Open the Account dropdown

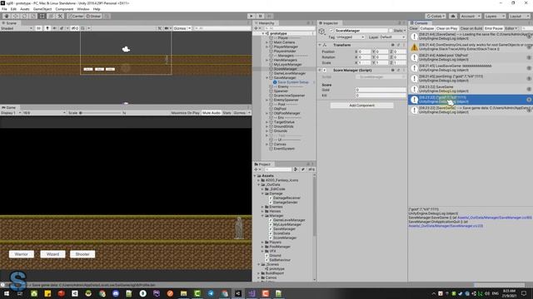tap(471, 16)
